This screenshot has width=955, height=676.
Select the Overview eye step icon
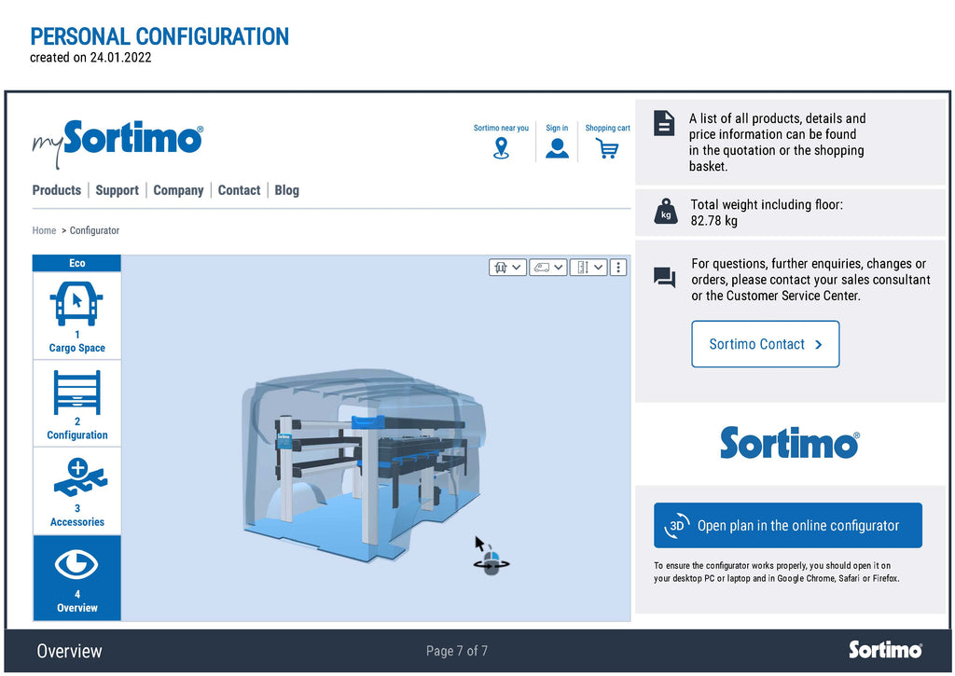(76, 564)
